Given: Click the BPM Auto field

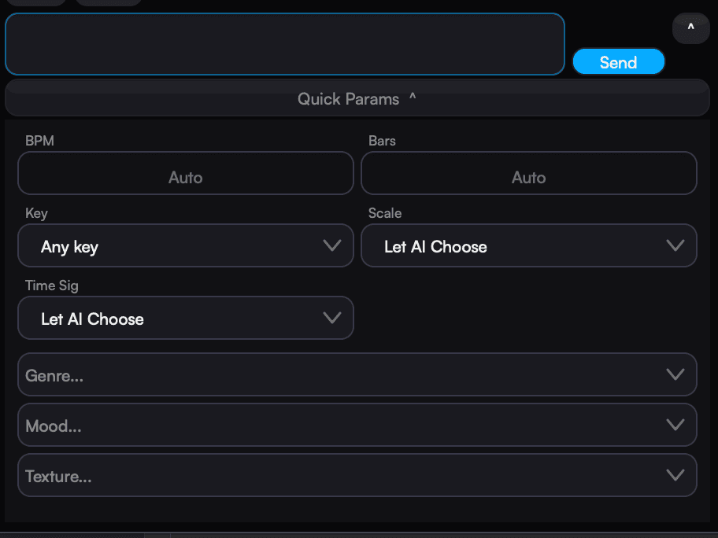Looking at the screenshot, I should click(186, 173).
